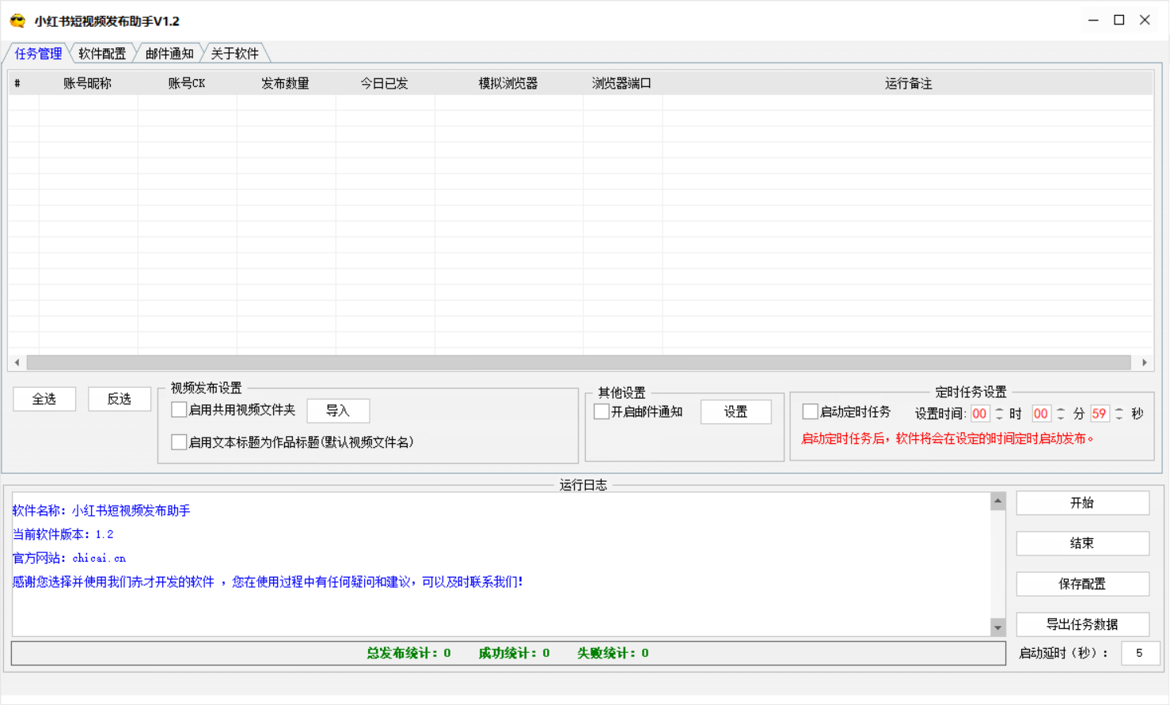Open the 软件配置 tab
This screenshot has width=1170, height=705.
click(102, 53)
